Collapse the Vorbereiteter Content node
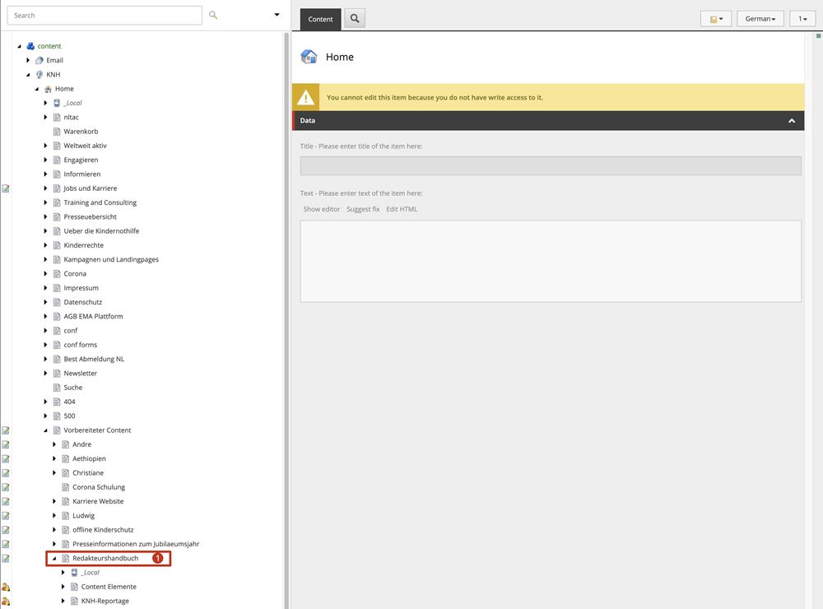The height and width of the screenshot is (609, 823). pyautogui.click(x=46, y=430)
